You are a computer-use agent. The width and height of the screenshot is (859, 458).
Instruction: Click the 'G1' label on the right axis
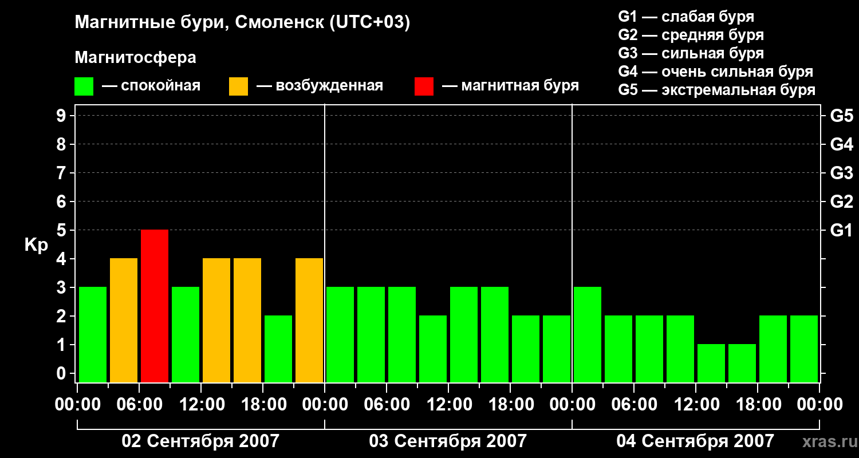point(841,230)
